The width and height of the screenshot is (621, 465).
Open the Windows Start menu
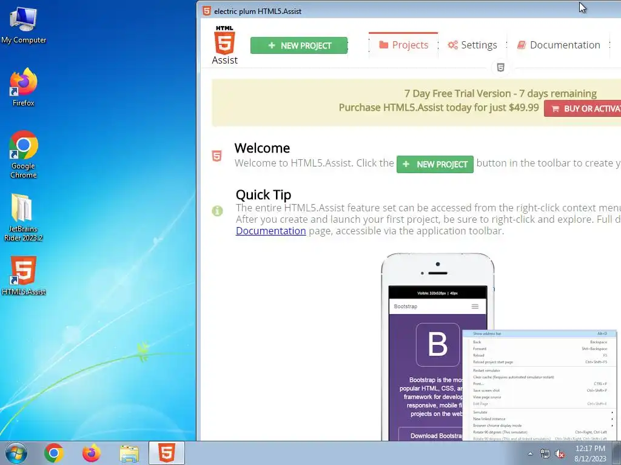[x=16, y=453]
